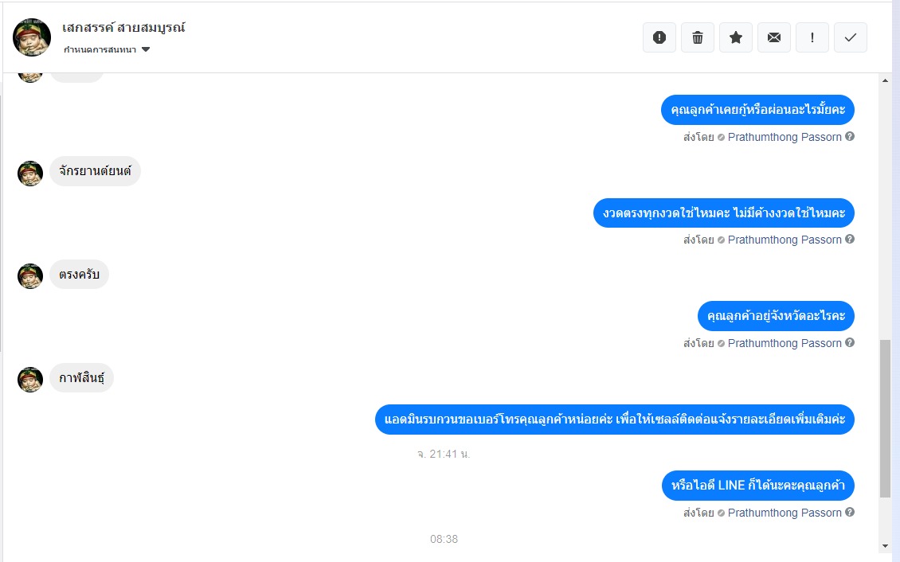Mark conversation done with checkmark icon
Image resolution: width=900 pixels, height=562 pixels.
tap(851, 37)
